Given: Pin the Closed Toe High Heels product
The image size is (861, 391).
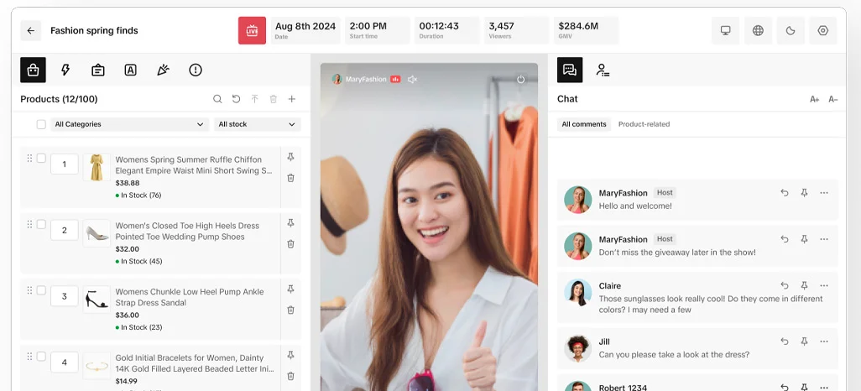Looking at the screenshot, I should [x=291, y=223].
